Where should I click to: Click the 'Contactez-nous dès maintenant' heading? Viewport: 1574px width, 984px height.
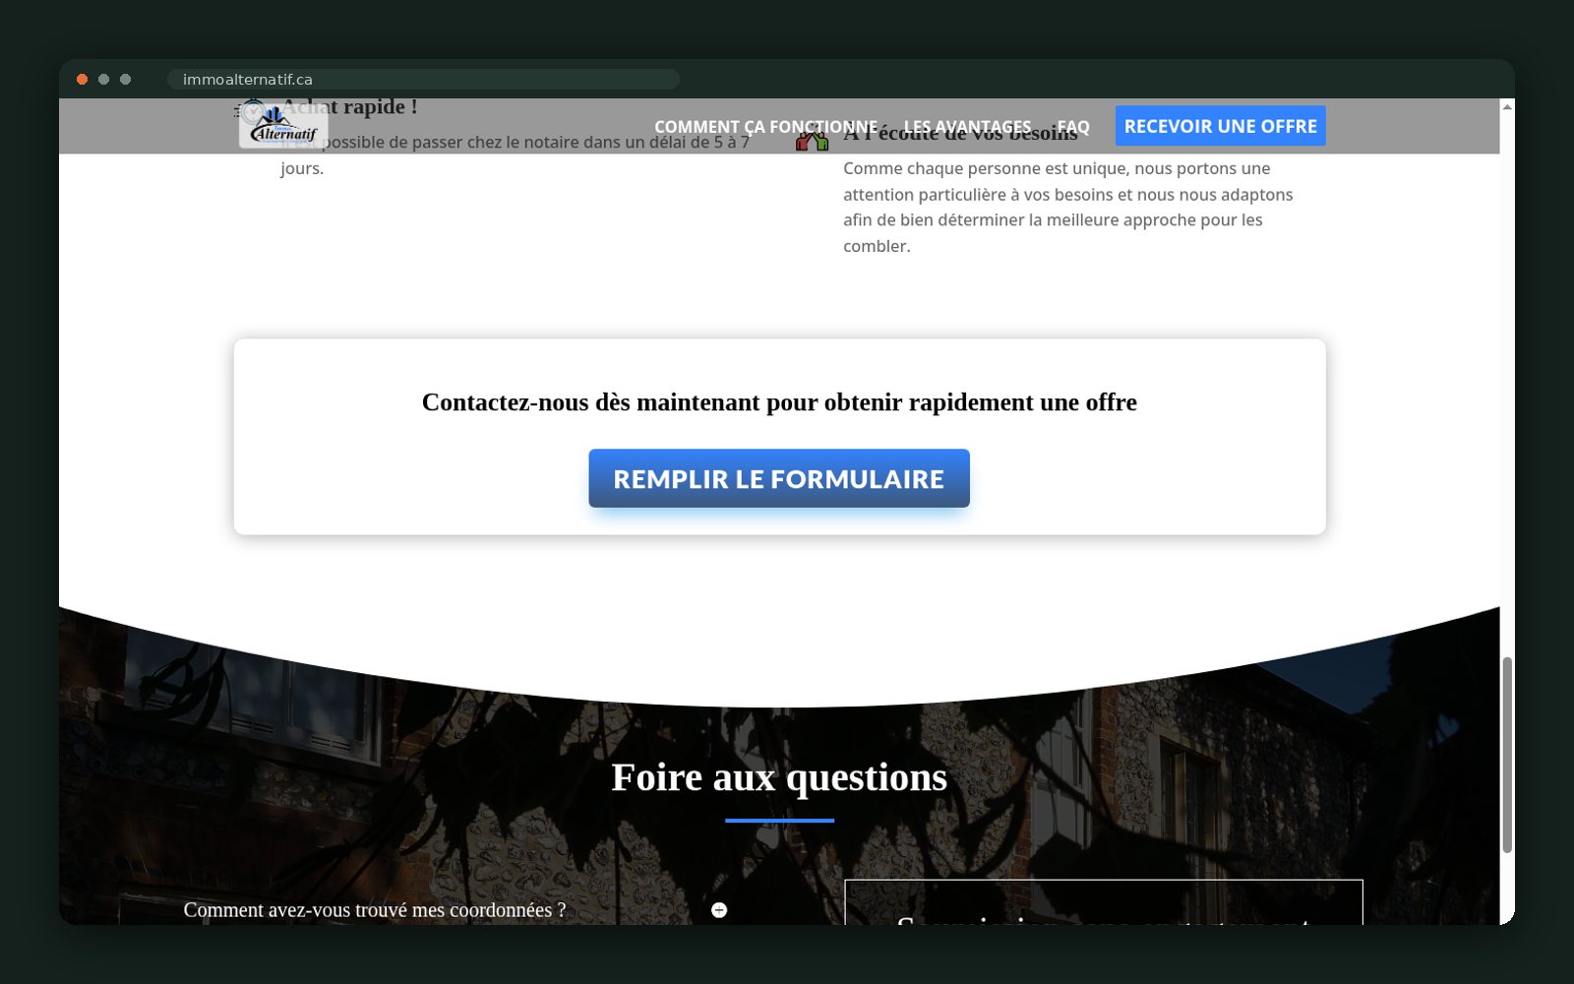tap(779, 402)
